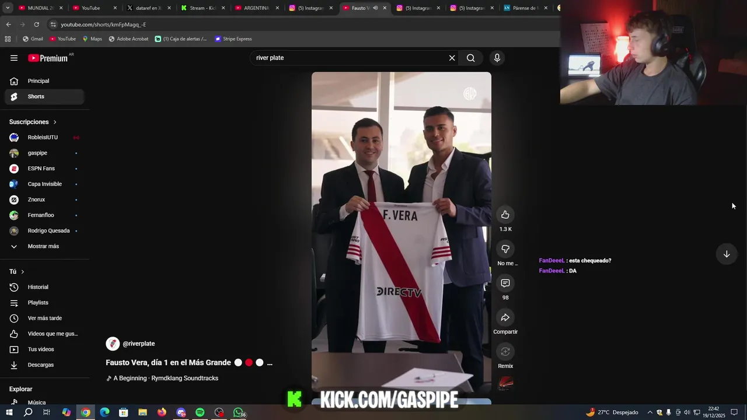Image resolution: width=747 pixels, height=420 pixels.
Task: Open Videos que me gustan
Action: click(44, 334)
